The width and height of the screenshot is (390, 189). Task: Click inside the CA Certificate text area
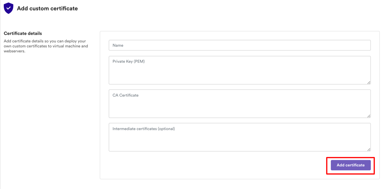[239, 104]
